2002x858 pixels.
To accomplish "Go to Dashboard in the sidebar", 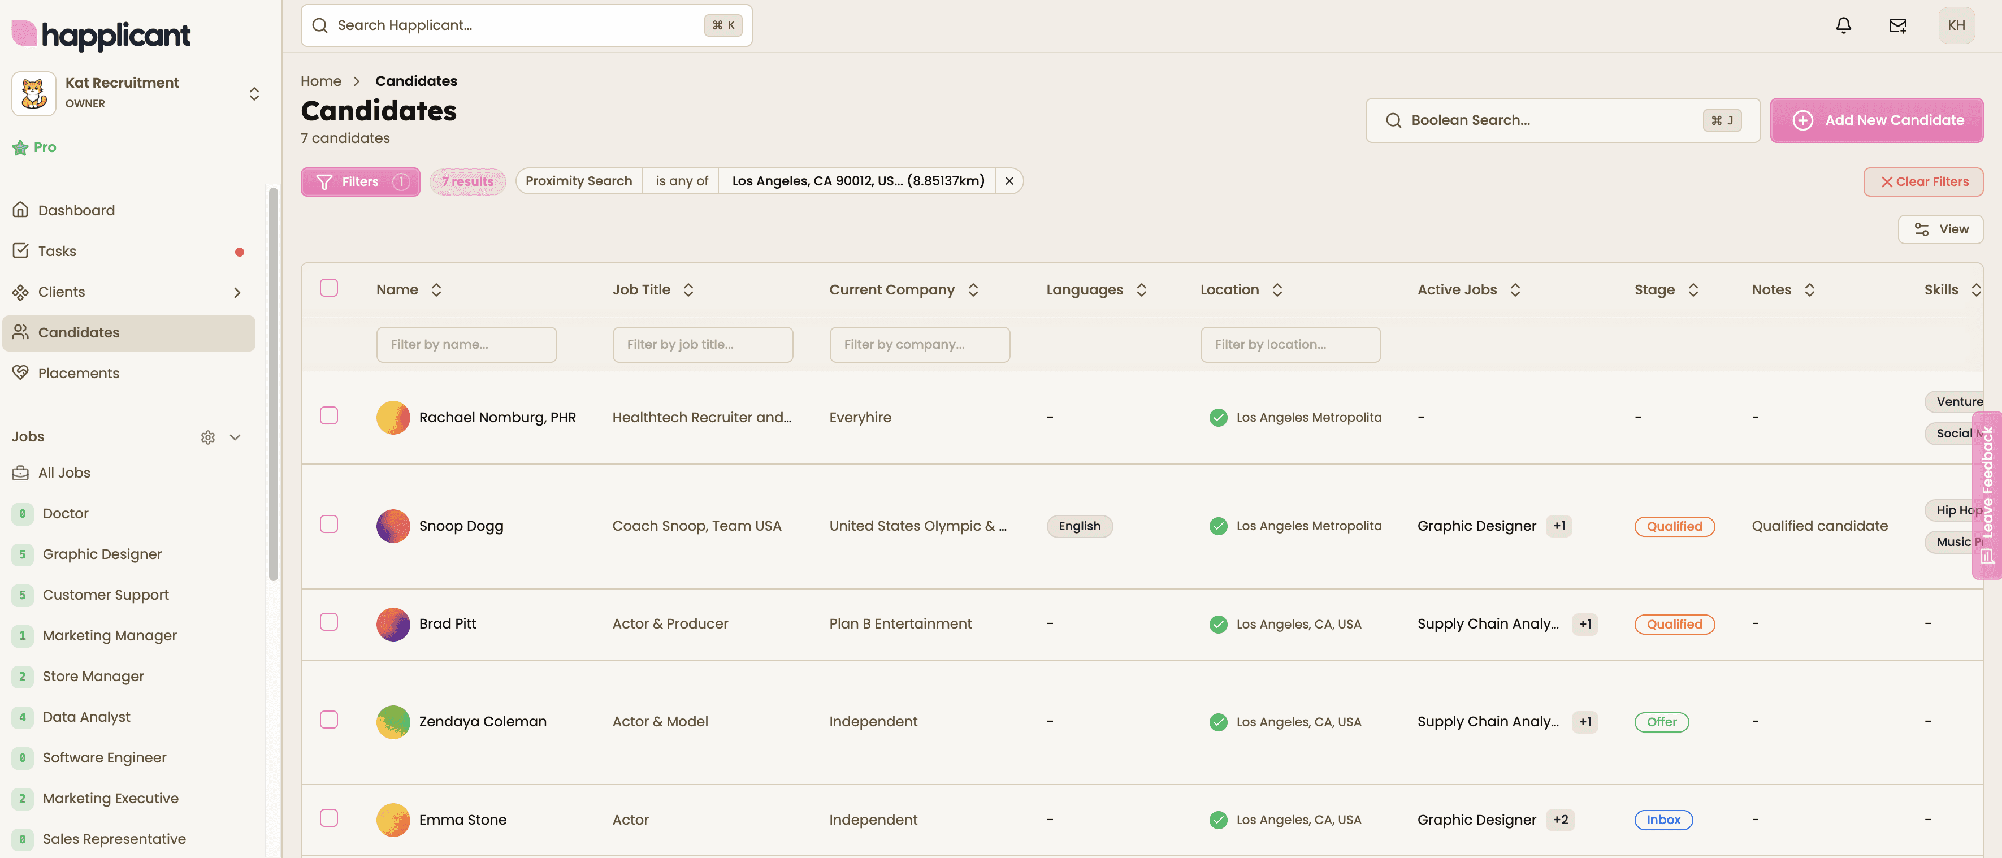I will 76,211.
